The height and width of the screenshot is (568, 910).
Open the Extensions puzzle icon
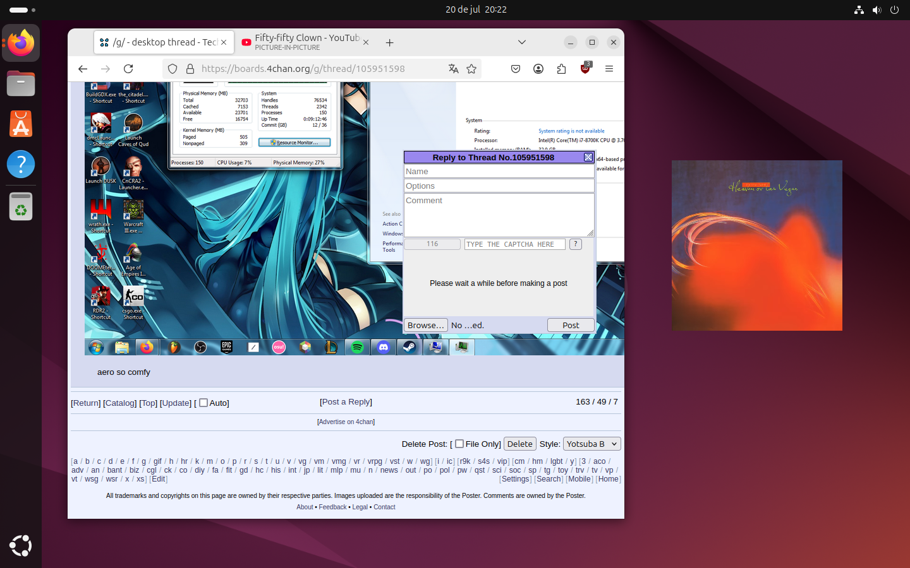(x=561, y=69)
